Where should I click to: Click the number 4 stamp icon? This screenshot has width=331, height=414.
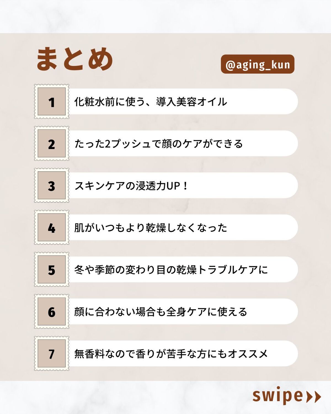(52, 227)
